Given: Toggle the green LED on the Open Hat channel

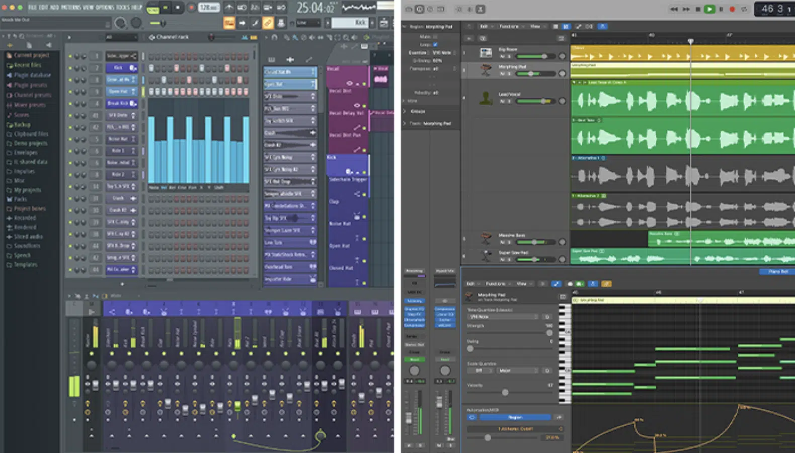Looking at the screenshot, I should [x=70, y=92].
